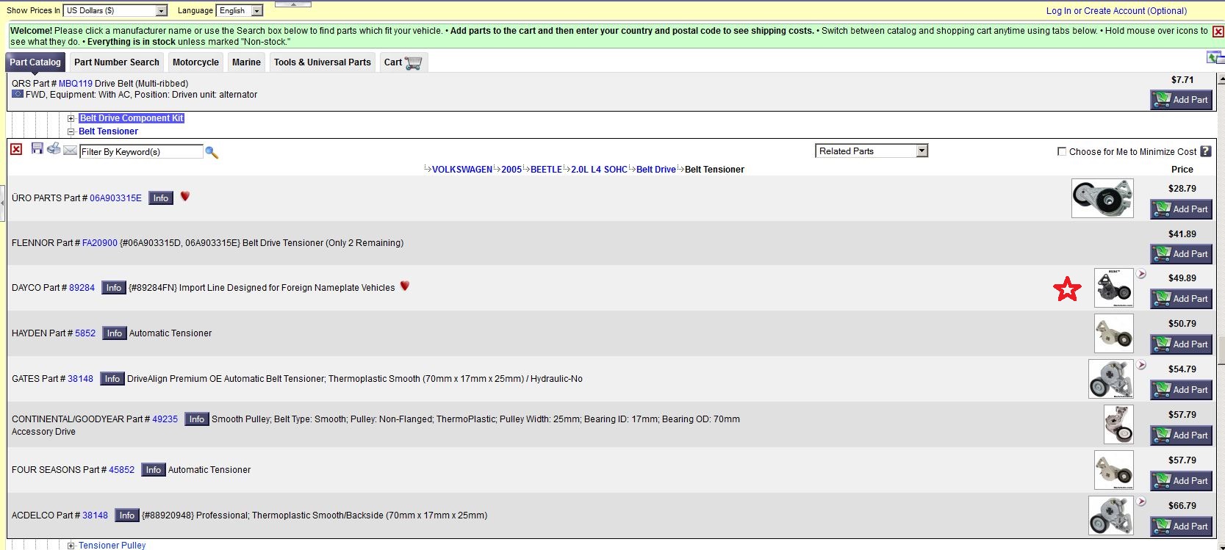
Task: Click the save (floppy disk) icon
Action: 37,148
